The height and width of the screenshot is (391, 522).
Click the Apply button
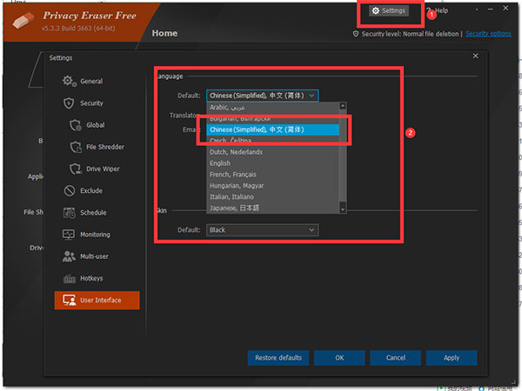click(x=452, y=358)
